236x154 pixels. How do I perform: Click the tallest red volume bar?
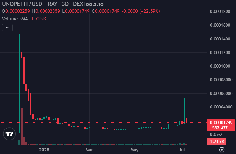[x=22, y=126]
